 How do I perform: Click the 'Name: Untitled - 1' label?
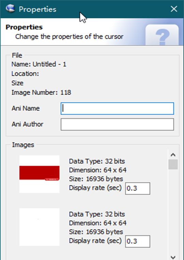[x=39, y=64]
